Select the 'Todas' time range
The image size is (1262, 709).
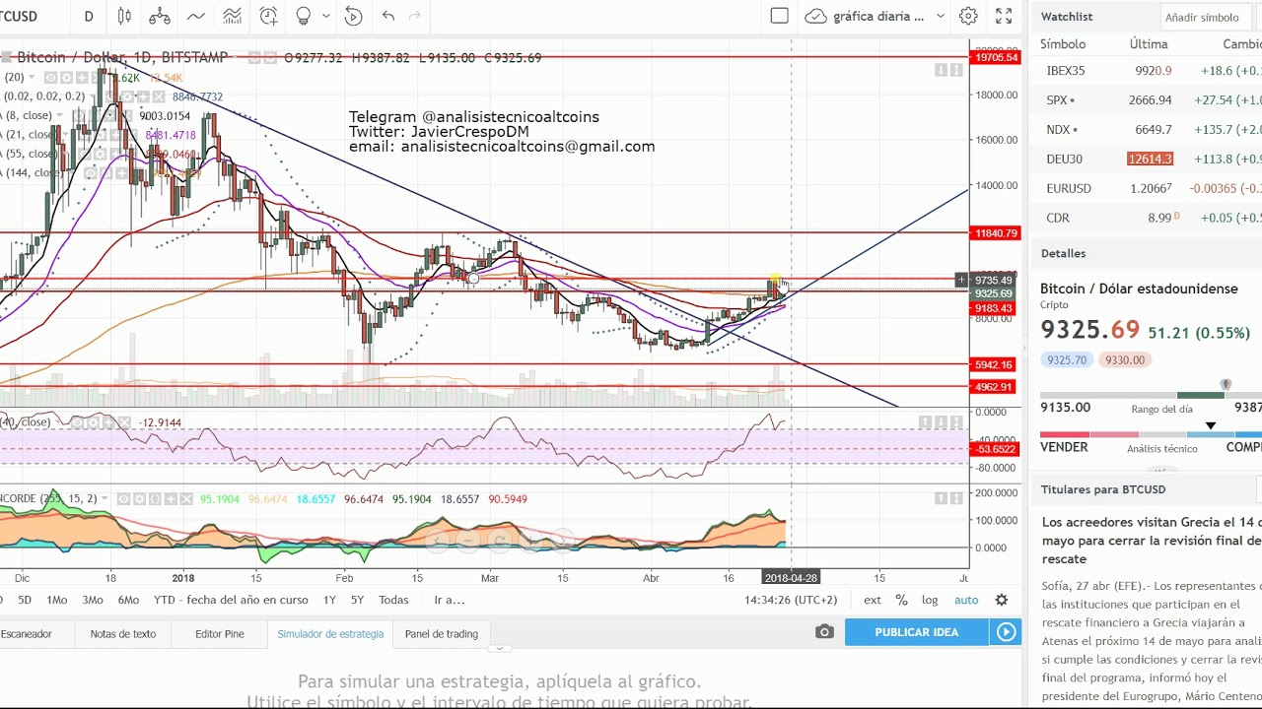pos(393,600)
